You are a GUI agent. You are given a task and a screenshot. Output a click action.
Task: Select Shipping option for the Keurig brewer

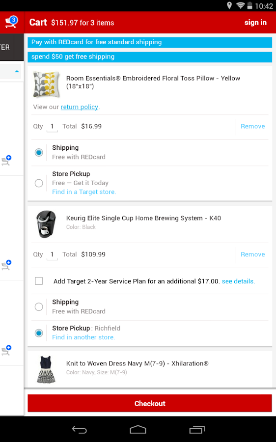point(39,306)
